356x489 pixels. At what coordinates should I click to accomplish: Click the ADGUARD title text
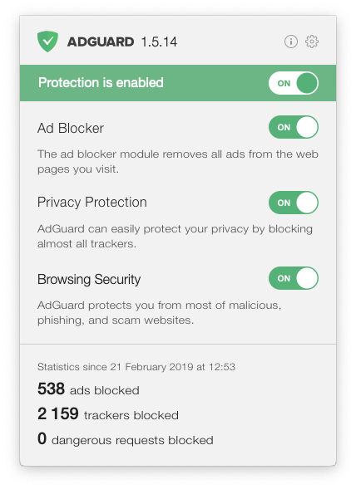pos(101,42)
